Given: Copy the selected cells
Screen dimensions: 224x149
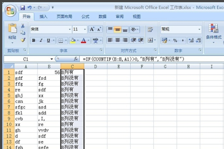Looking at the screenshot, I should pyautogui.click(x=23, y=33).
